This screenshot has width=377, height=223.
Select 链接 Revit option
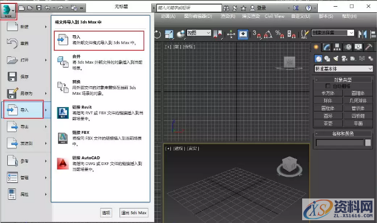click(x=99, y=113)
